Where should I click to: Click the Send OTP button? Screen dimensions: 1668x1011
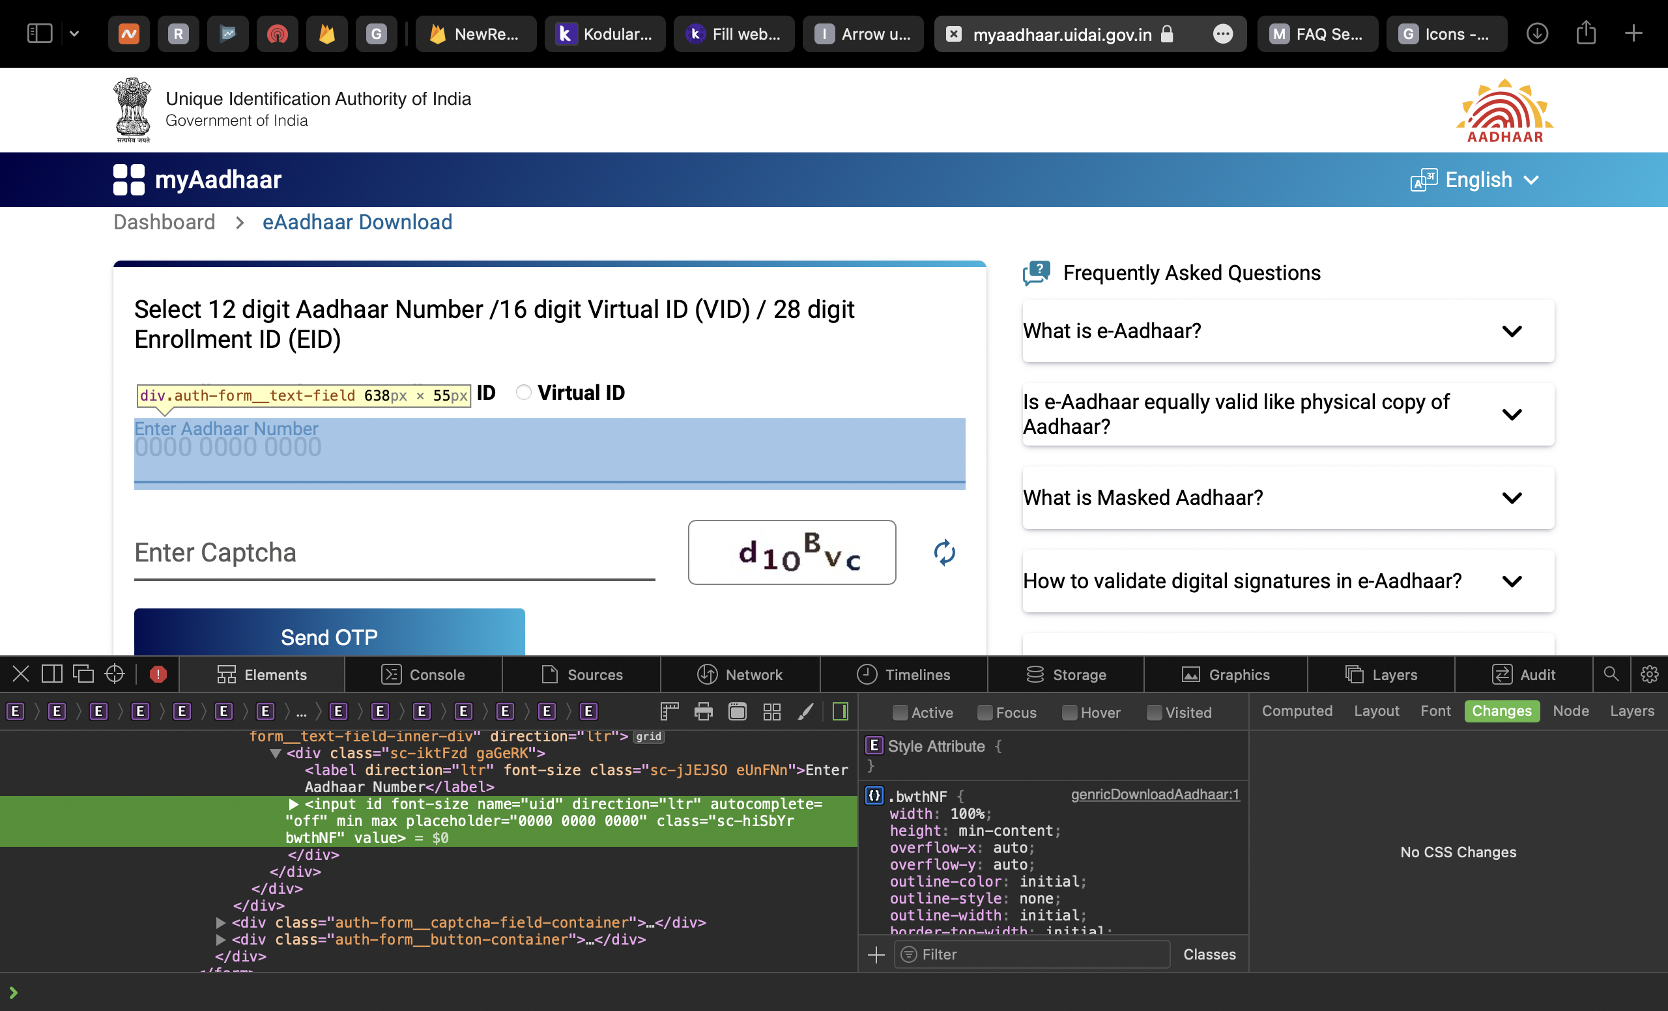[329, 636]
